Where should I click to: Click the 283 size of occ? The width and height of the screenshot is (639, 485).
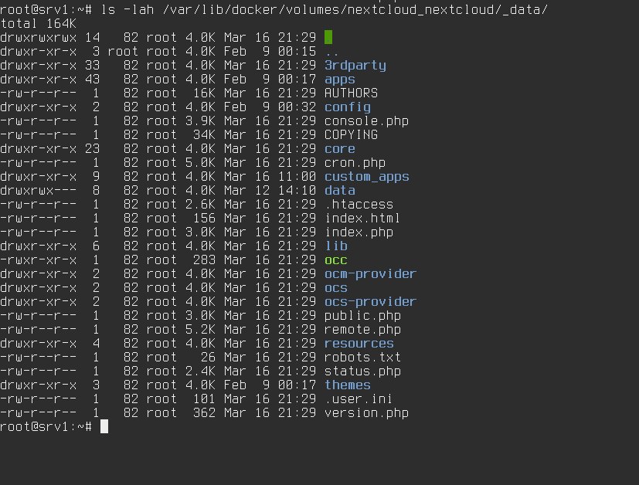(204, 259)
